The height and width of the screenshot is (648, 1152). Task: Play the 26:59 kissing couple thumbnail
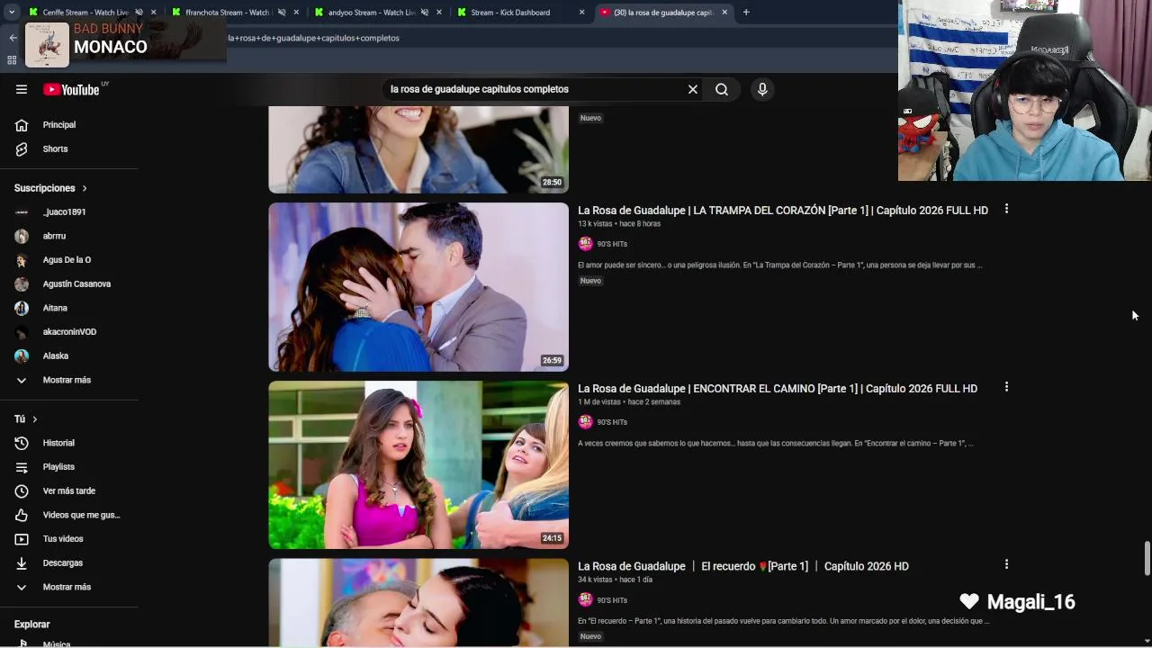pos(418,287)
